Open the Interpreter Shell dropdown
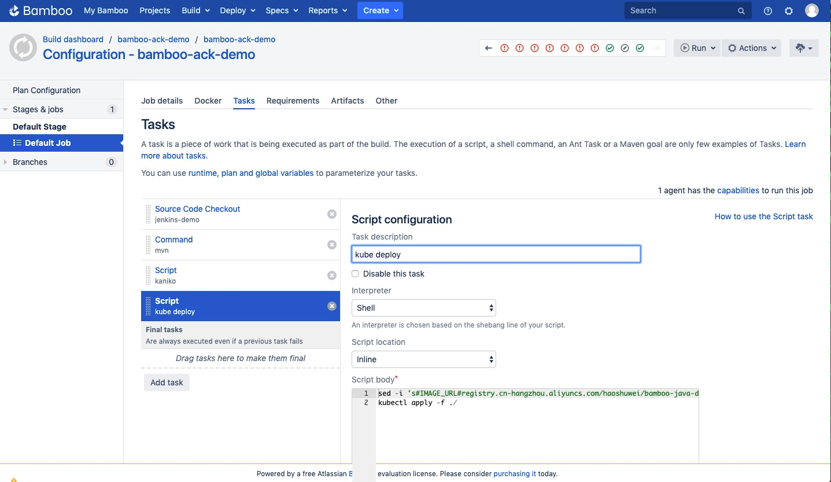 pos(424,308)
